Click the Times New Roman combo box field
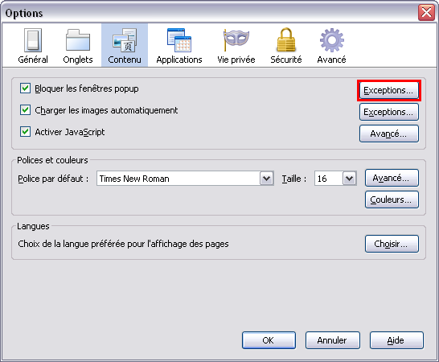This screenshot has height=362, width=439. [185, 179]
